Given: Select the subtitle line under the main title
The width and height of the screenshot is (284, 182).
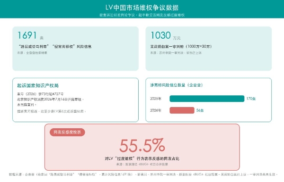Looking at the screenshot, I should point(142,15).
